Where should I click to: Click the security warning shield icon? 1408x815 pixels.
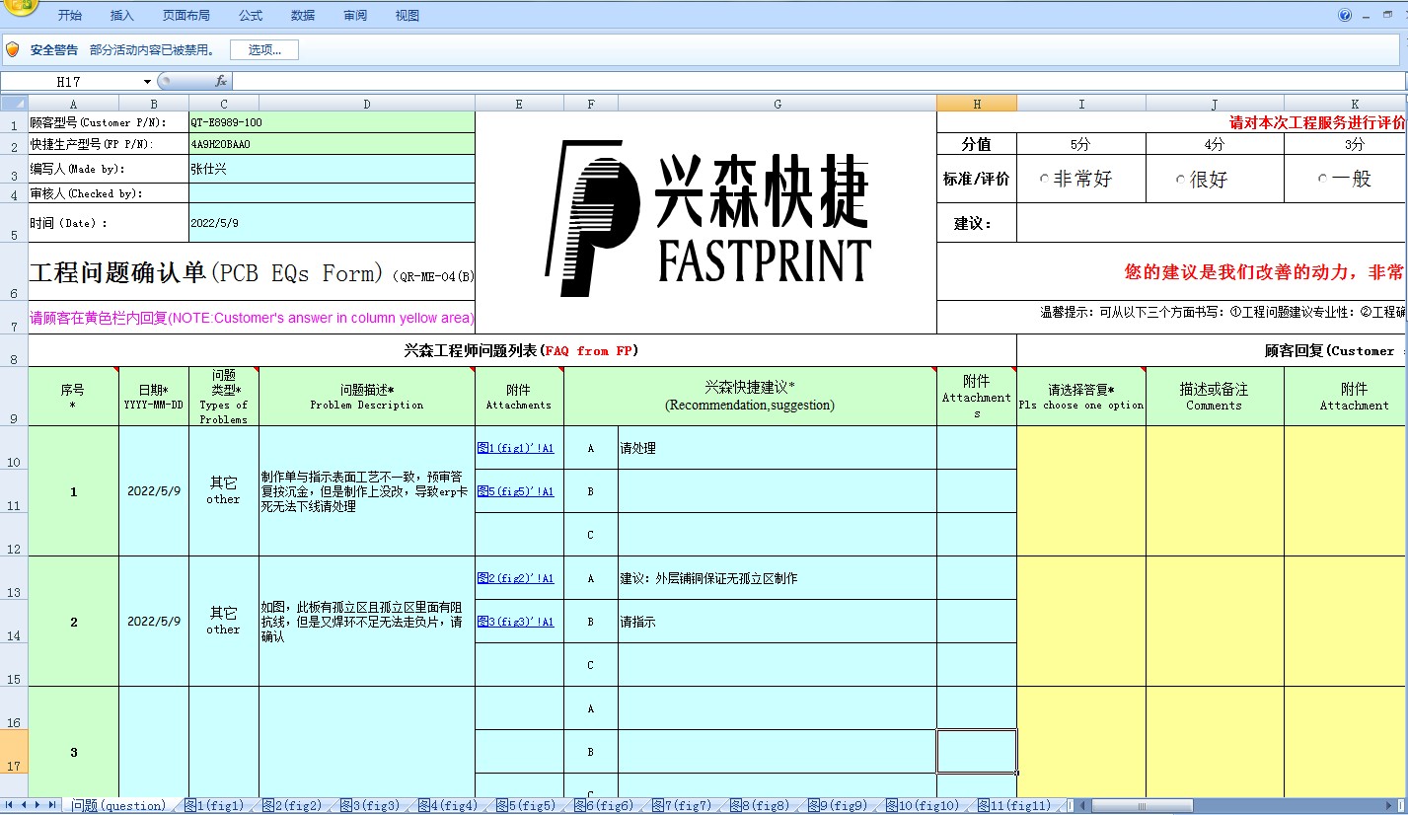coord(13,49)
